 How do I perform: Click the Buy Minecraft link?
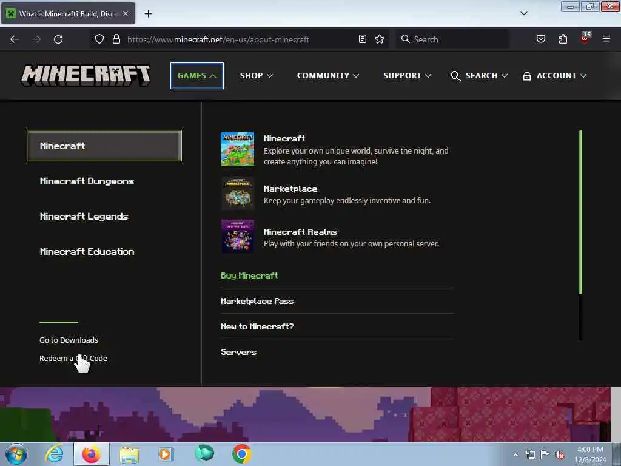pos(249,275)
